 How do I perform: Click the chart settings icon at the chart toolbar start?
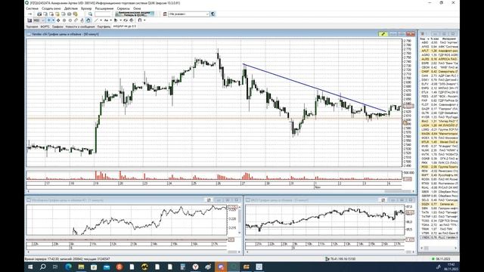point(29,20)
